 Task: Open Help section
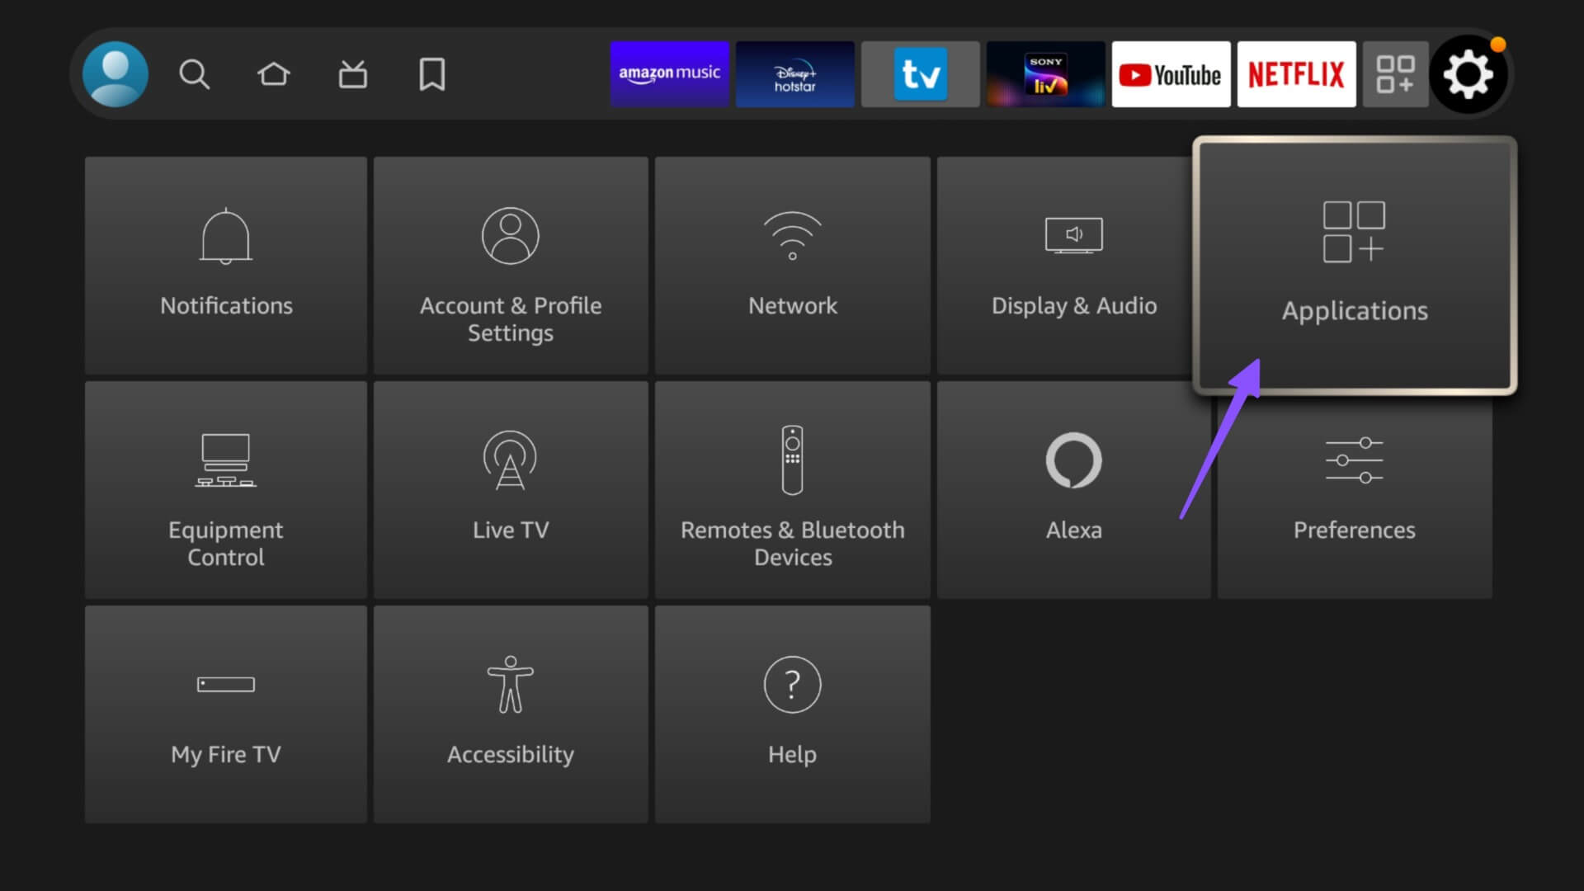point(791,713)
